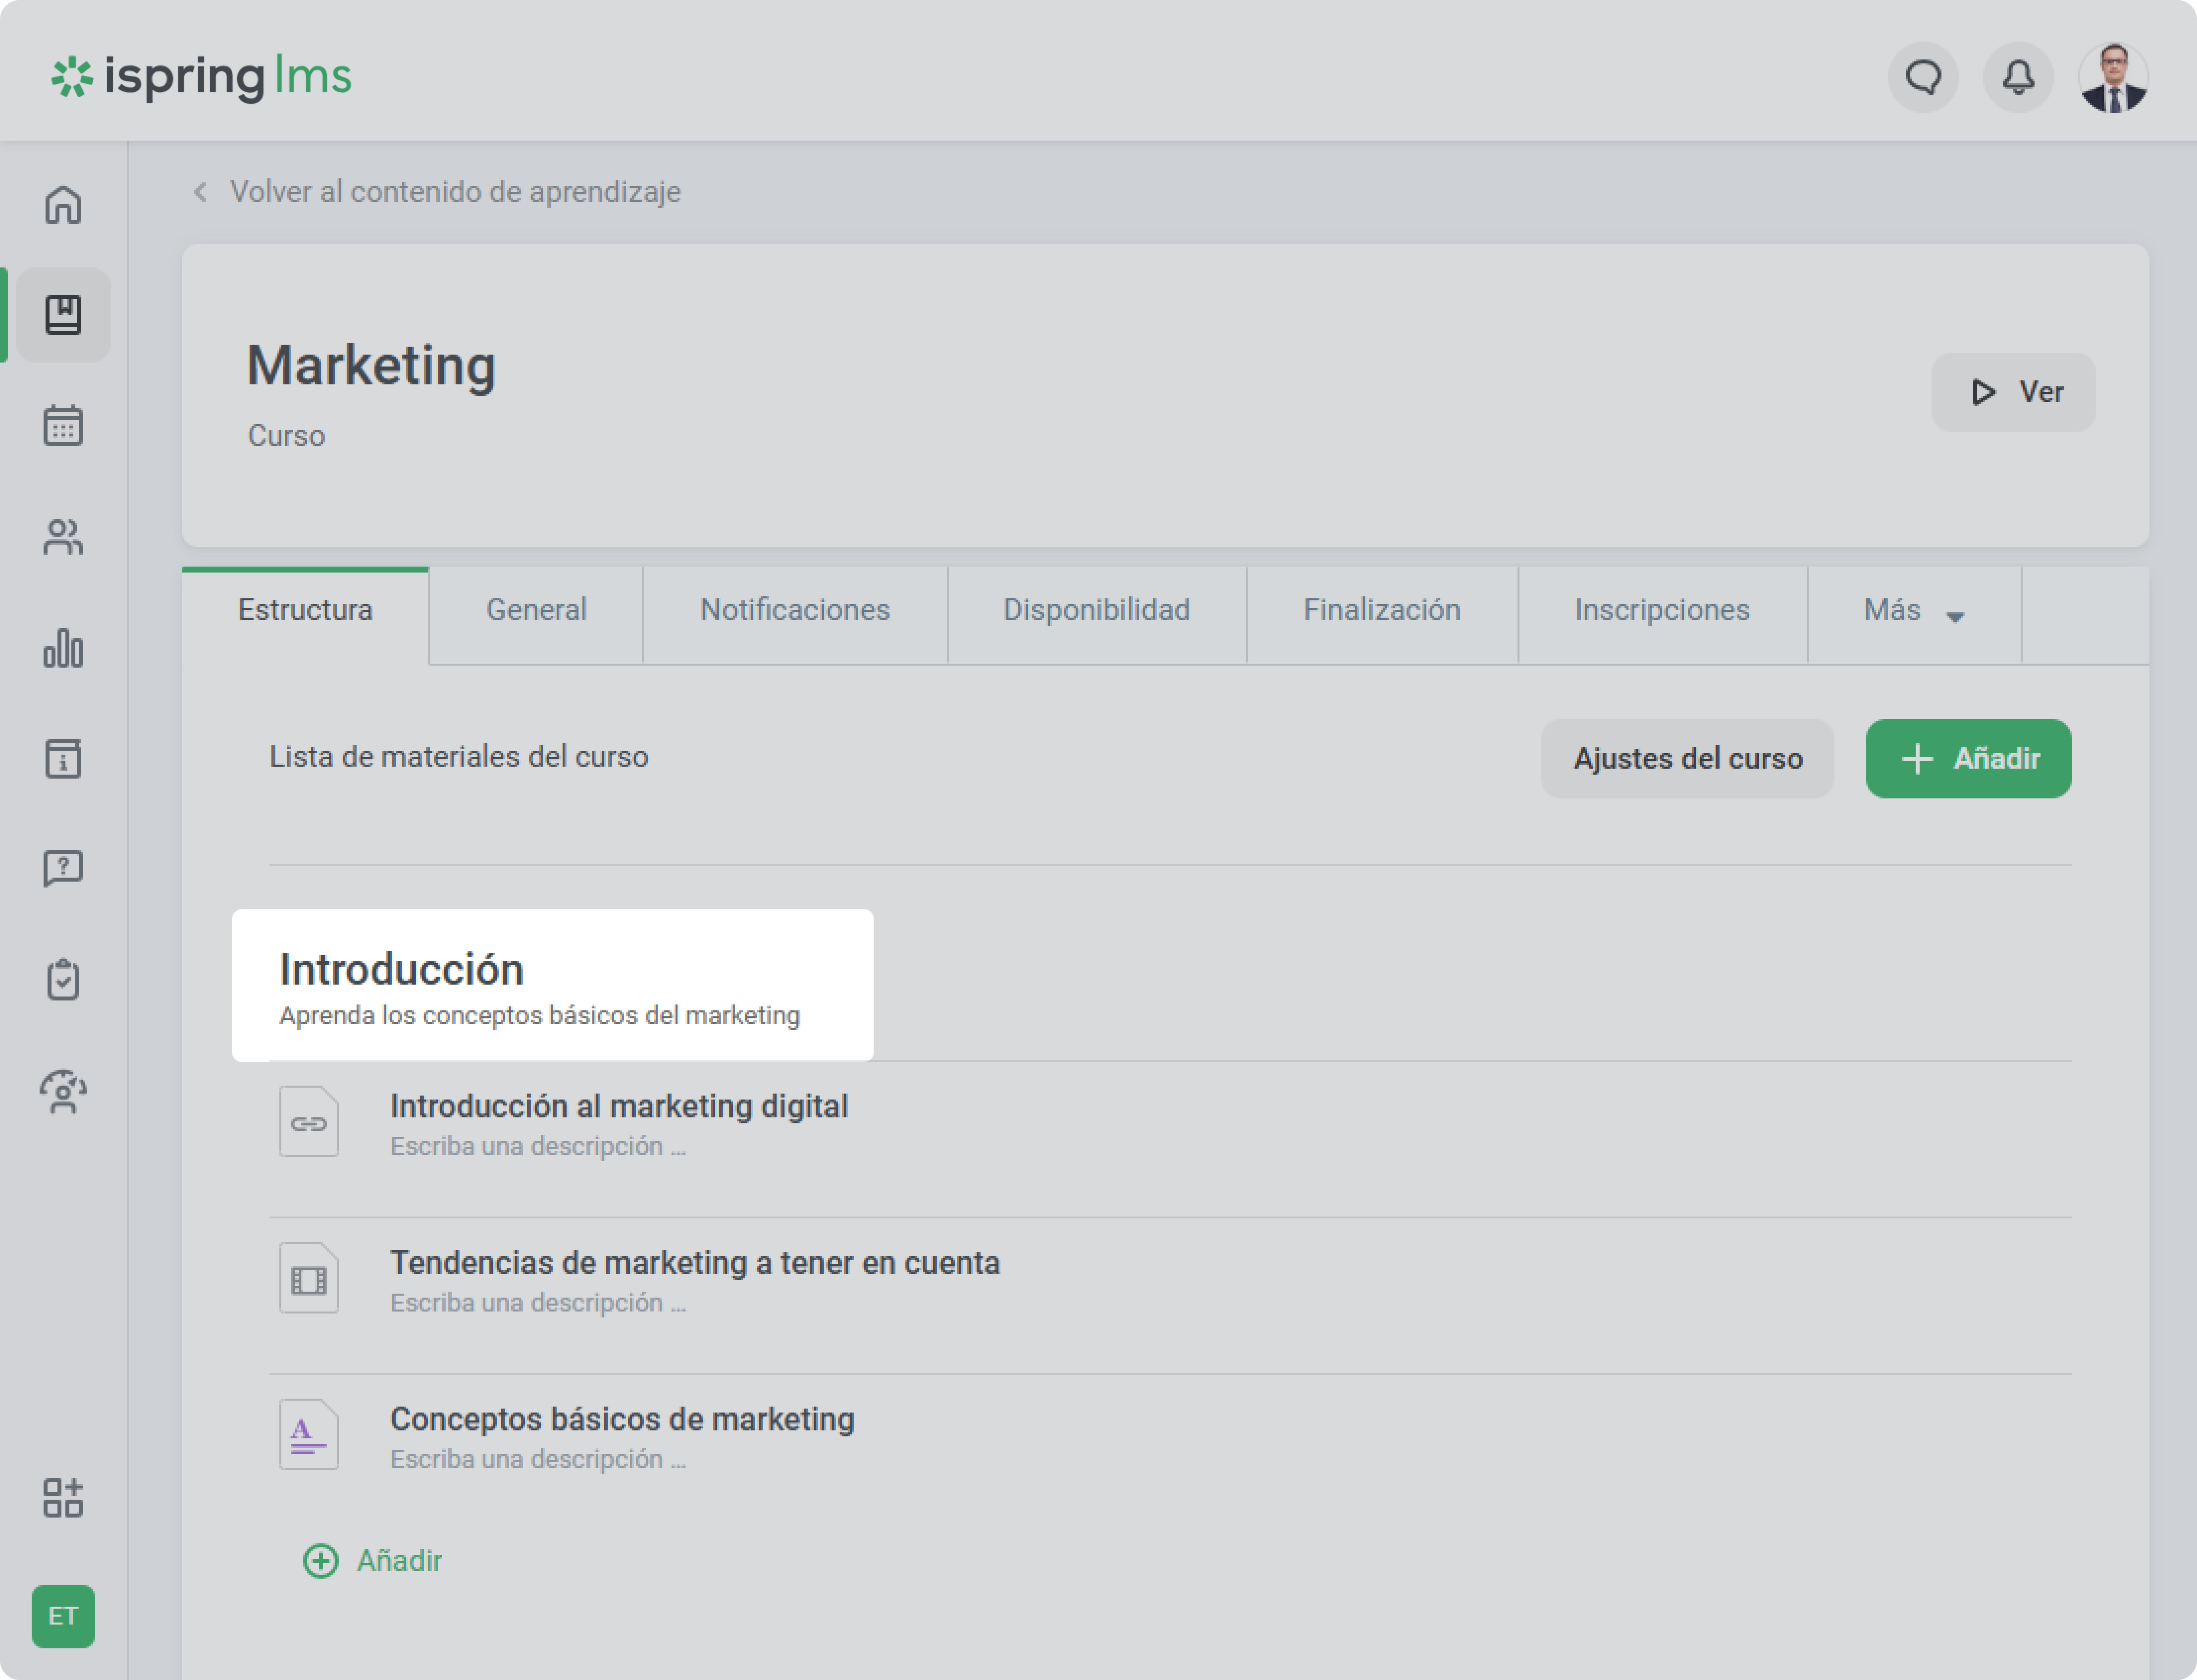
Task: Open the Inscripciones tab
Action: 1661,611
